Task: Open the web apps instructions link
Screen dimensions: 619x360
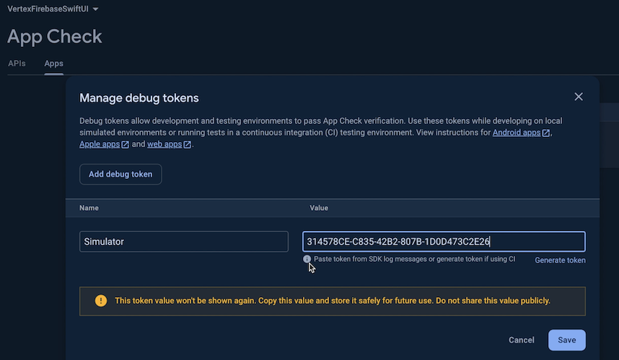Action: (x=164, y=144)
